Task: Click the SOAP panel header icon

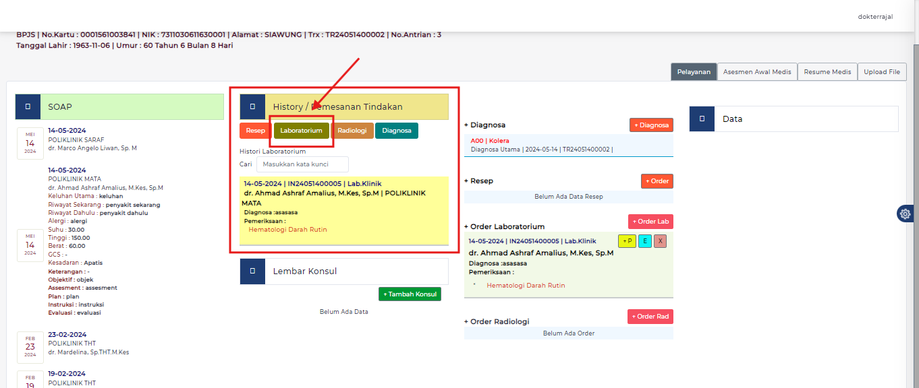Action: click(x=28, y=106)
